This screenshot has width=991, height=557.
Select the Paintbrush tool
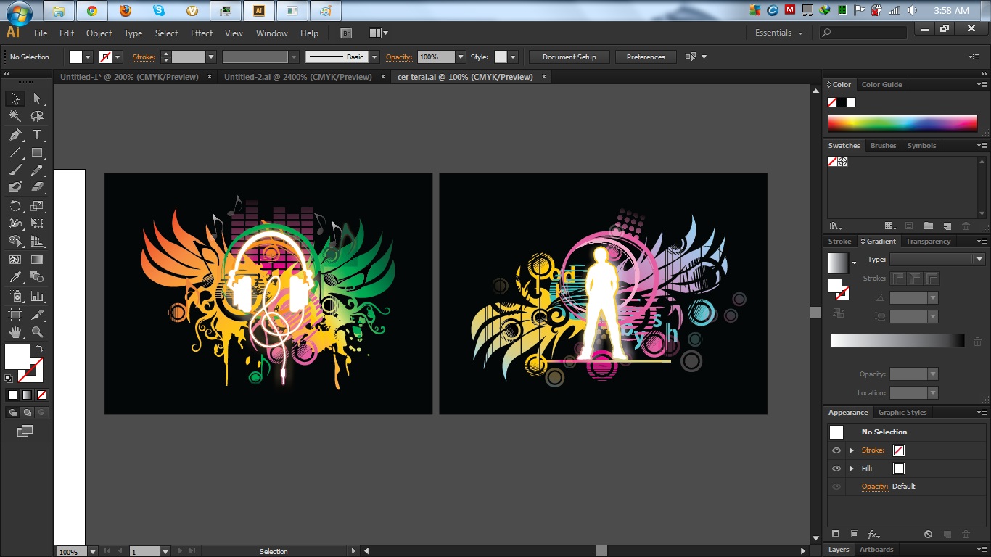pyautogui.click(x=15, y=170)
